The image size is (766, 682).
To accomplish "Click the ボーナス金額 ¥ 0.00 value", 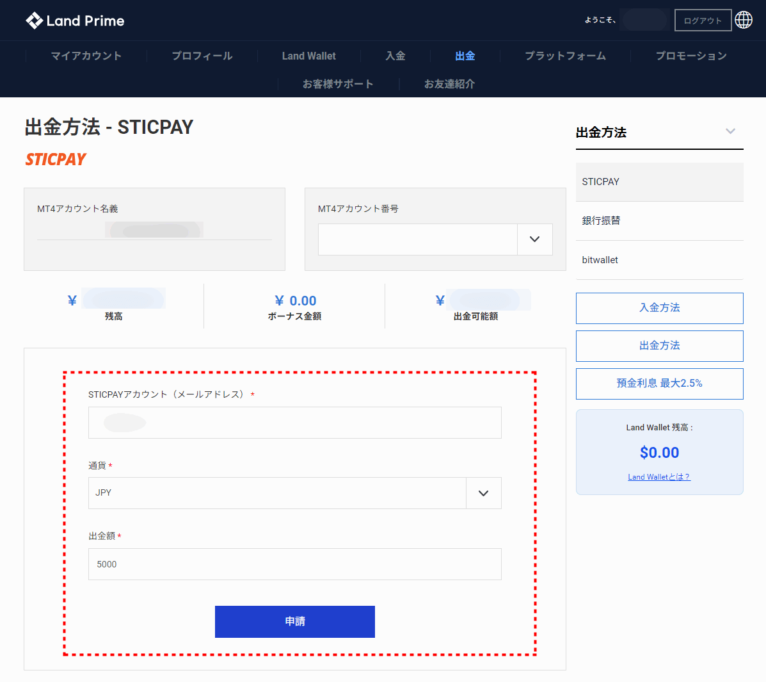I will [x=295, y=301].
